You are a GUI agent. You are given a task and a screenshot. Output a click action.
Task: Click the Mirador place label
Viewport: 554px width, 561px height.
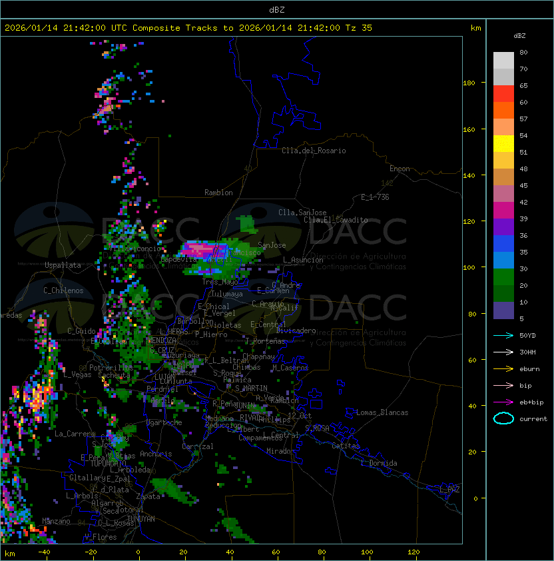(x=280, y=451)
